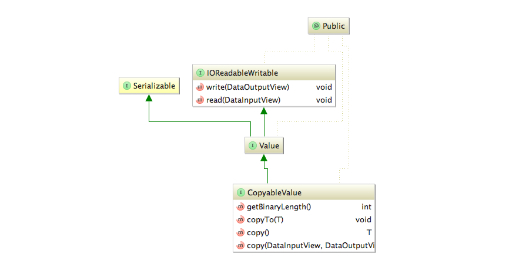Image resolution: width=529 pixels, height=271 pixels.
Task: Click the interface icon beside Value
Action: pyautogui.click(x=253, y=145)
